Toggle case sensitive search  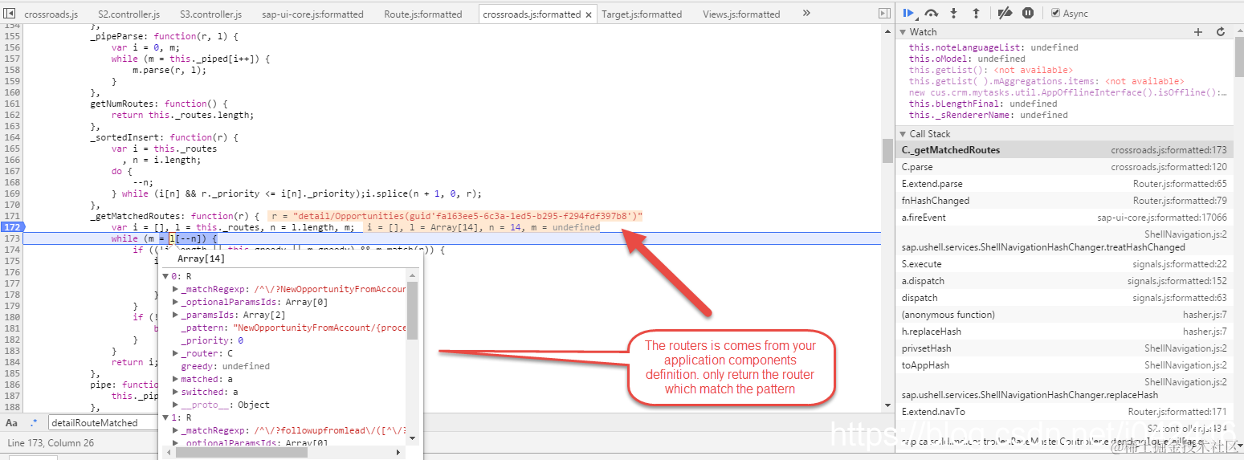(12, 422)
